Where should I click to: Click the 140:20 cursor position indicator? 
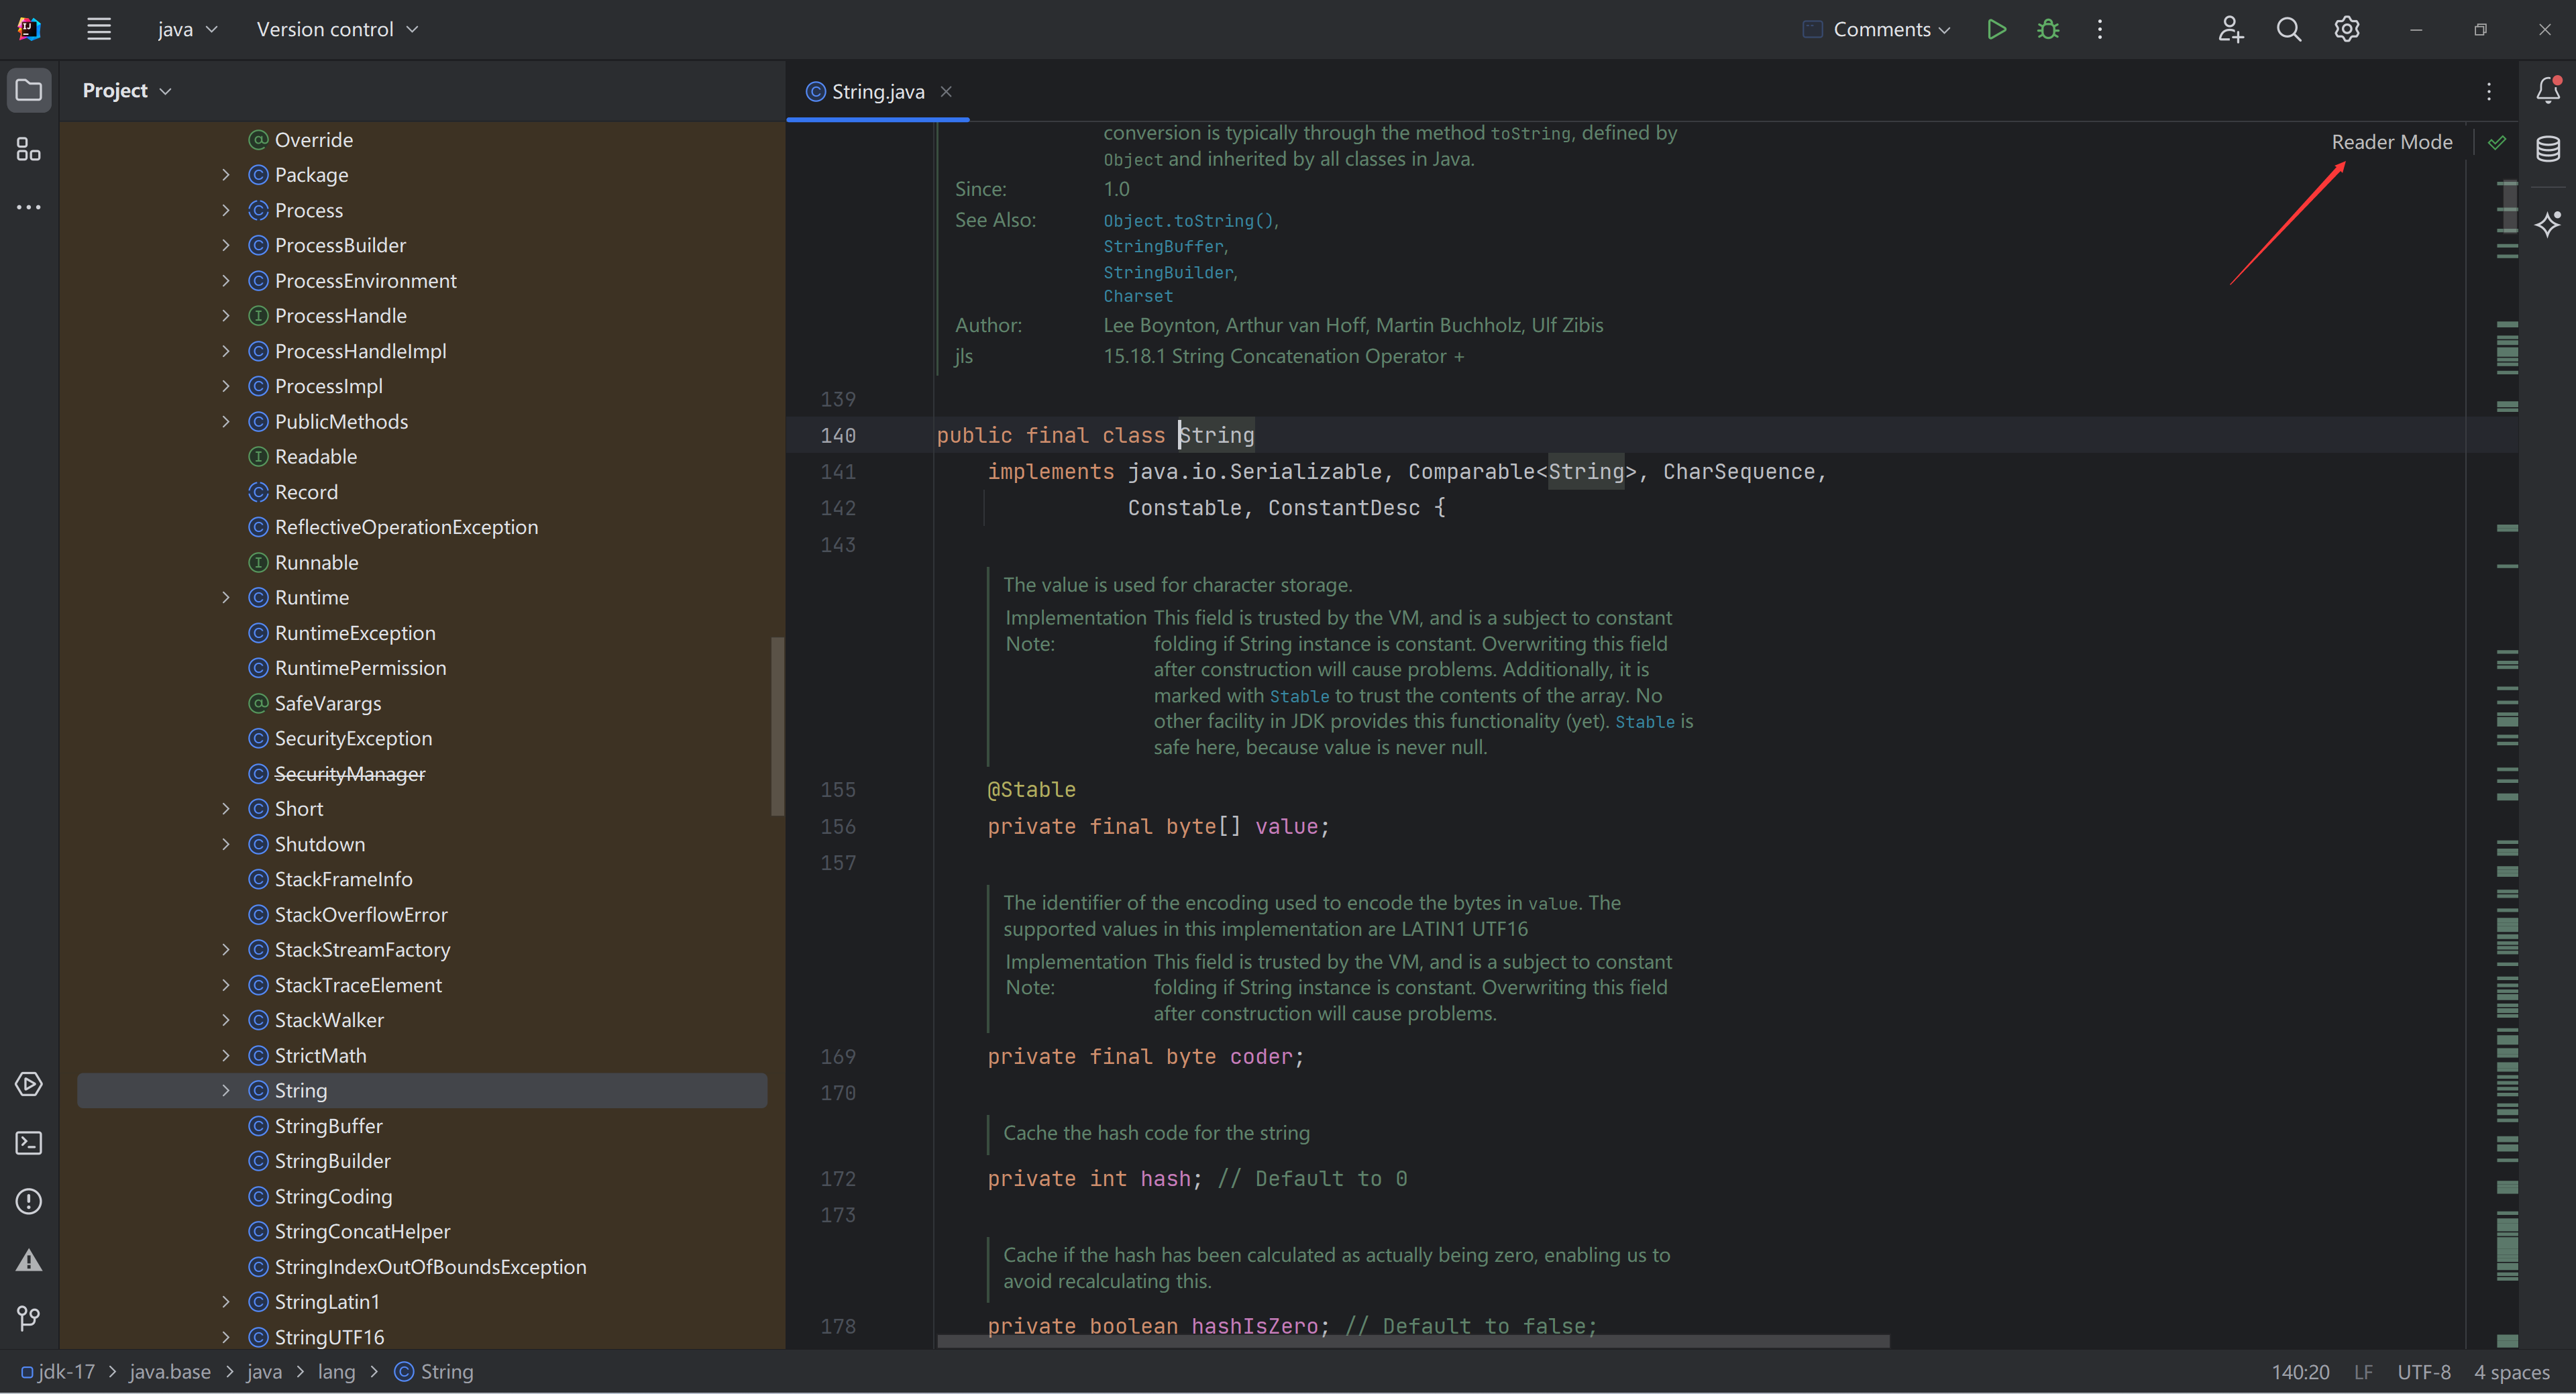click(x=2300, y=1372)
